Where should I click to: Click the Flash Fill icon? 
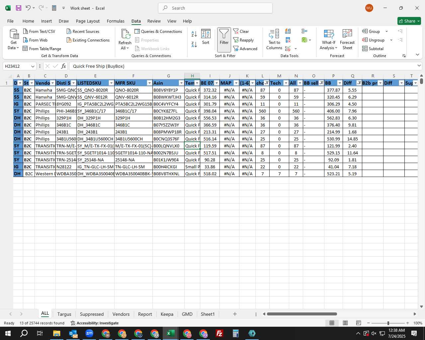tap(288, 31)
